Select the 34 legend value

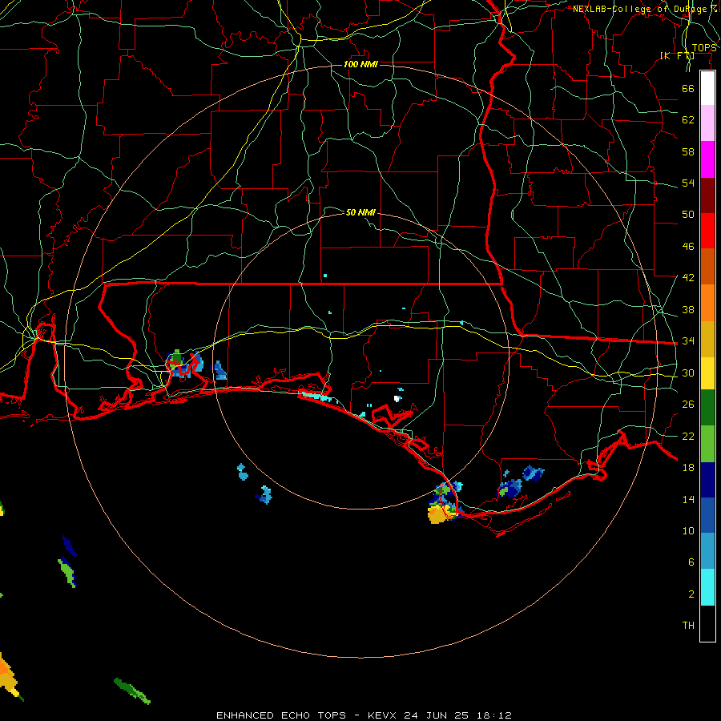point(688,341)
